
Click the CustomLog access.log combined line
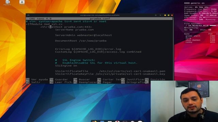(98, 52)
